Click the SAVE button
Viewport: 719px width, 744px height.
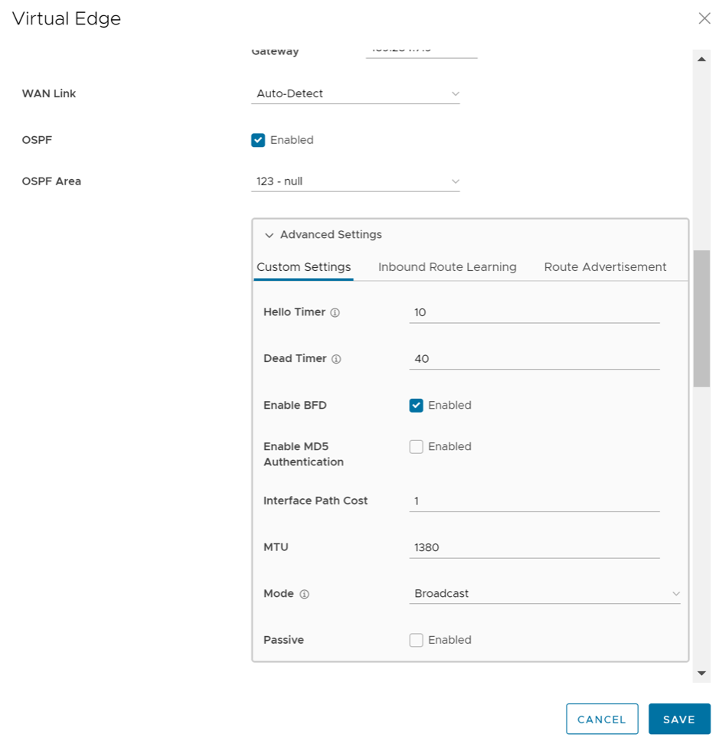click(679, 720)
